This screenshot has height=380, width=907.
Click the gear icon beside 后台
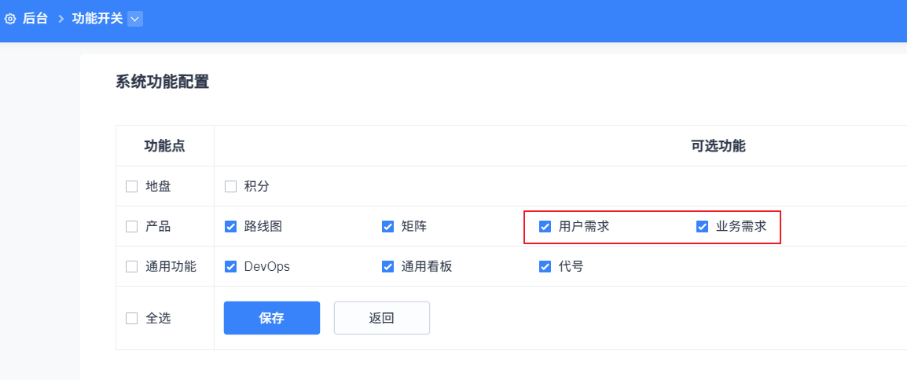point(10,18)
